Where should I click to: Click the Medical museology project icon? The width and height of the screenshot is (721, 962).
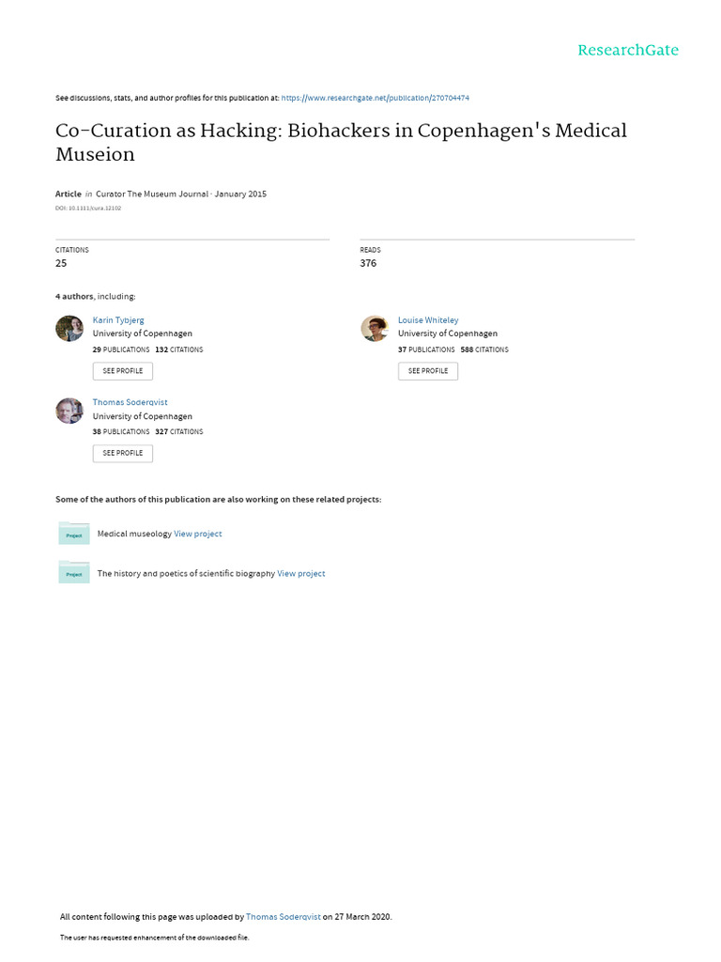[74, 534]
